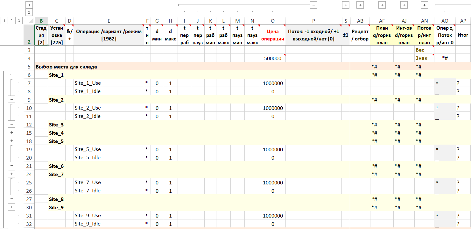Select row 5 header
This screenshot has height=229, width=471.
click(x=29, y=67)
